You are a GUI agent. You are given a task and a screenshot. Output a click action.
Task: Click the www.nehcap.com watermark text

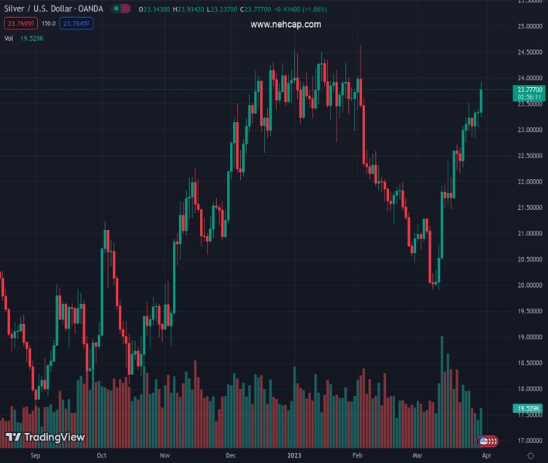pyautogui.click(x=286, y=25)
